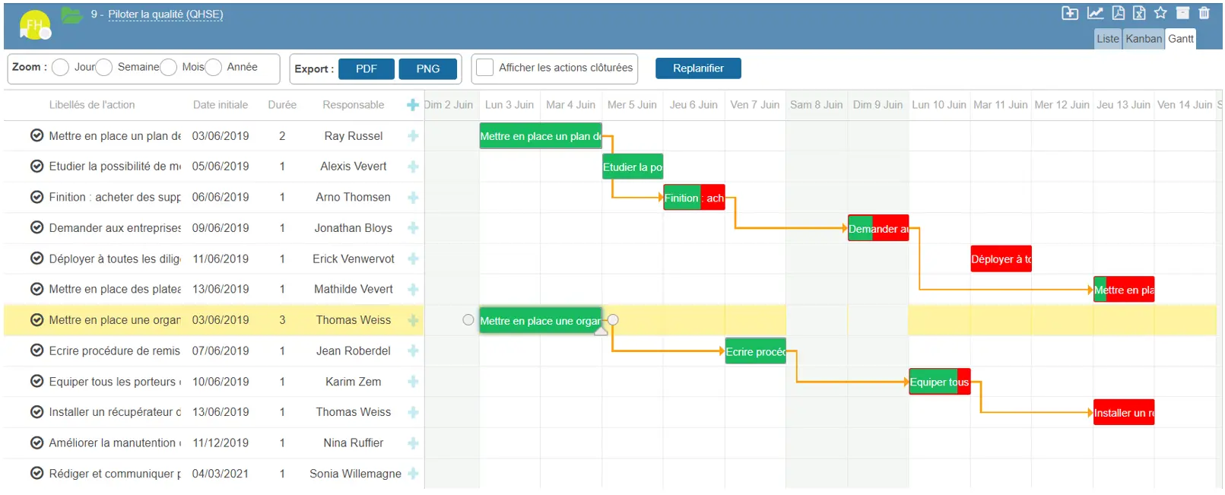Select the Jour zoom radio button
Image resolution: width=1225 pixels, height=495 pixels.
click(61, 68)
